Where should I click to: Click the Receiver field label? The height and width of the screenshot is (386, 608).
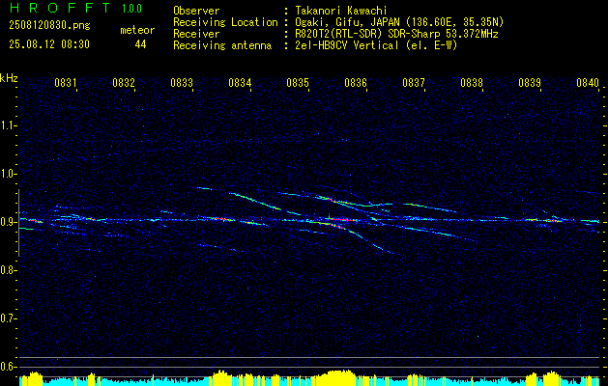pyautogui.click(x=196, y=34)
